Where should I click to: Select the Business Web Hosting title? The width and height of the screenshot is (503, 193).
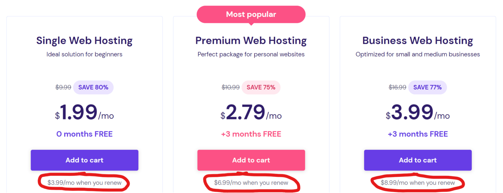(x=417, y=40)
